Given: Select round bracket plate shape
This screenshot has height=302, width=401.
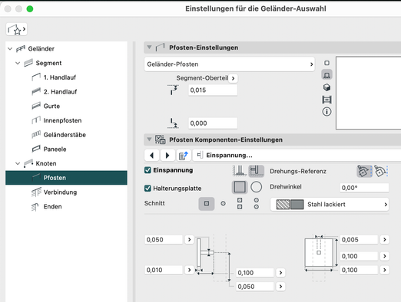Looking at the screenshot, I should click(256, 187).
